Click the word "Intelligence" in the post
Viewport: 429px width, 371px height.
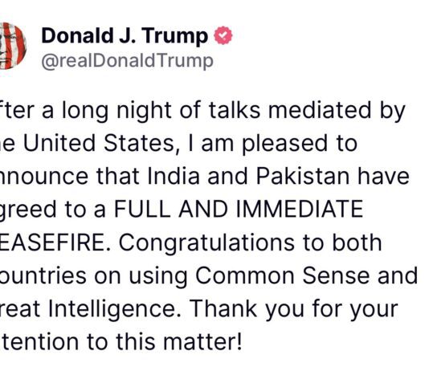click(x=112, y=310)
